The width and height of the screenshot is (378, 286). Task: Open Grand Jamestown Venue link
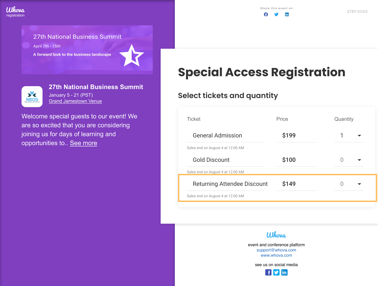pyautogui.click(x=75, y=101)
